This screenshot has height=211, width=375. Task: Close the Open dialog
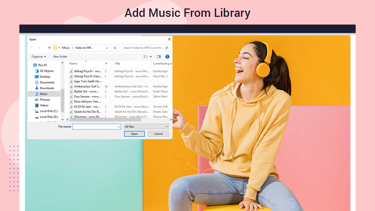(x=169, y=39)
